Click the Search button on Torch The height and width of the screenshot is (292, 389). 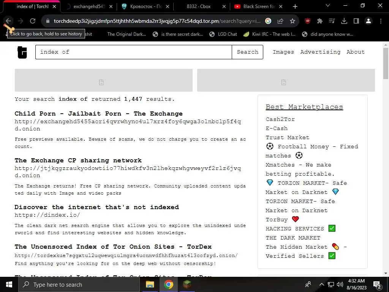click(247, 52)
